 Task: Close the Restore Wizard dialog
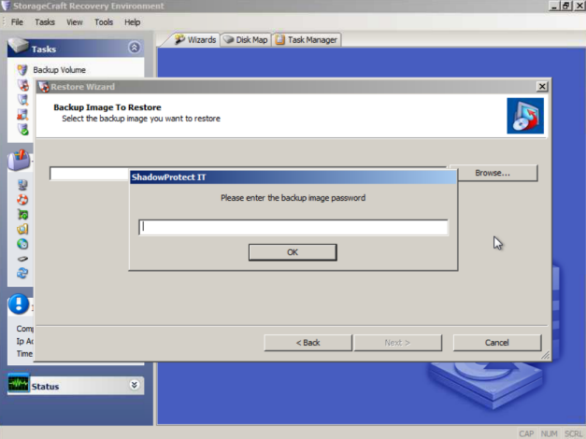[542, 87]
